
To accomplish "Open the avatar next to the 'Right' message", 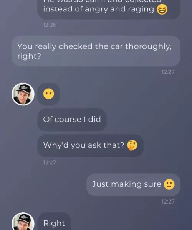I will pos(23,221).
